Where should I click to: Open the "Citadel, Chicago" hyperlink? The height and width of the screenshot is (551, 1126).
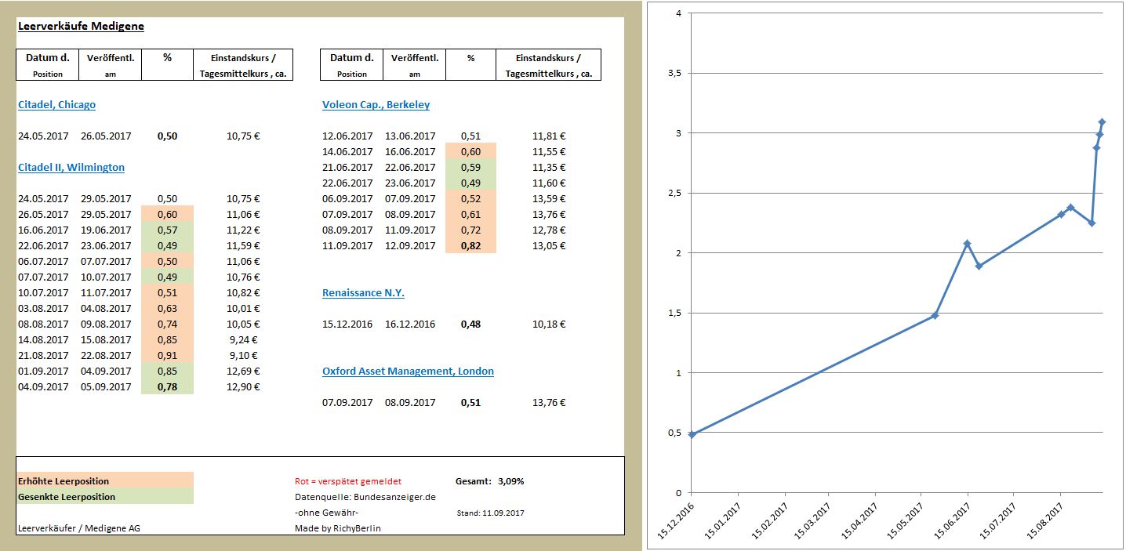[56, 103]
